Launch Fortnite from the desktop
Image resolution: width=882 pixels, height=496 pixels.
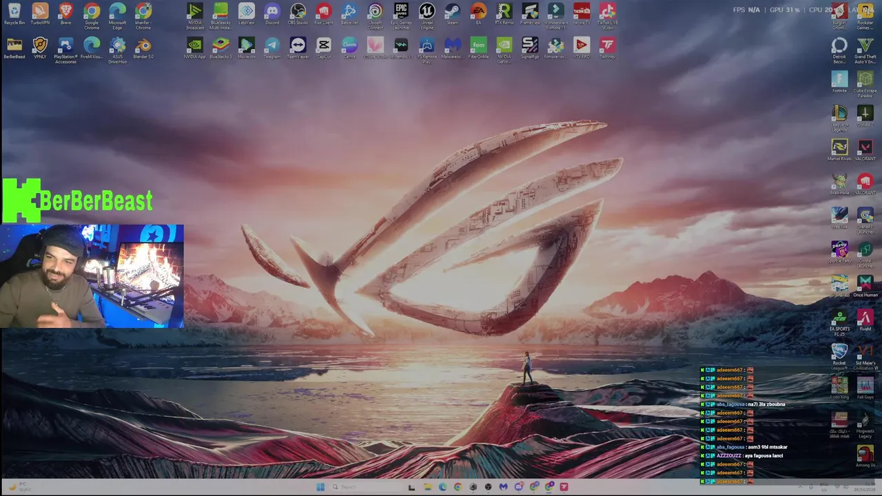[839, 81]
